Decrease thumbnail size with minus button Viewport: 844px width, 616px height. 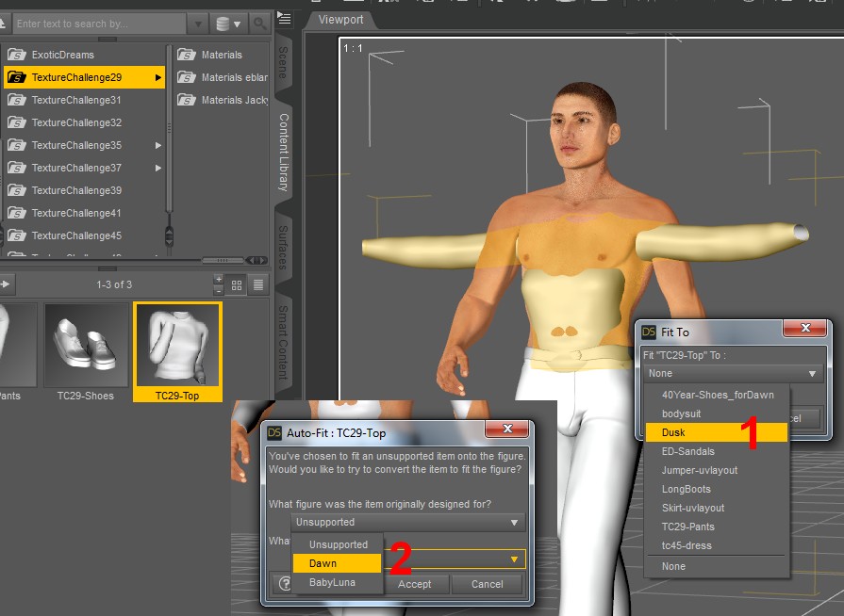219,290
